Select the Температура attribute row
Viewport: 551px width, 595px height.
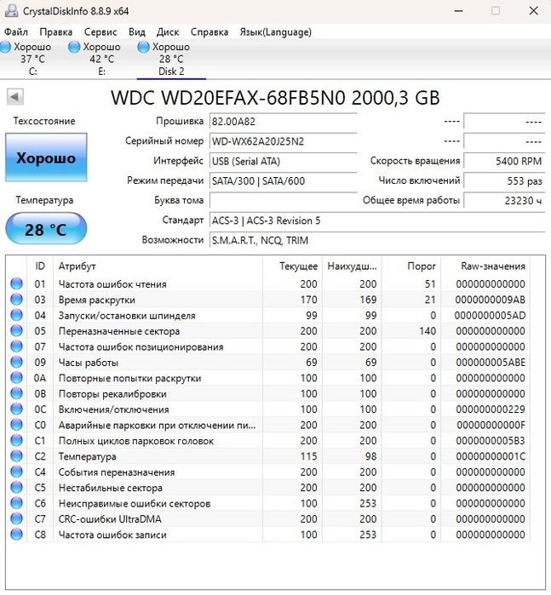click(x=268, y=456)
